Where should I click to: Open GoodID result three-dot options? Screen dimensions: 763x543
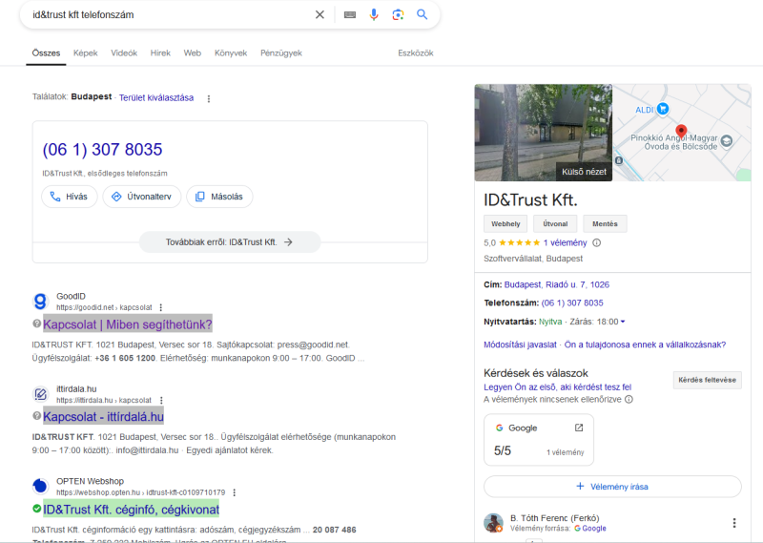click(x=161, y=307)
